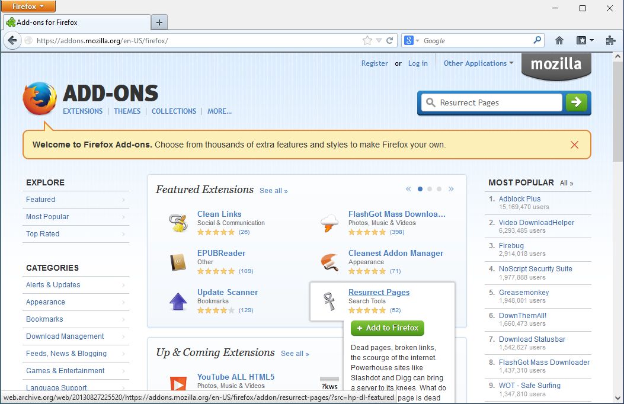Submit search with the green arrow button

pyautogui.click(x=576, y=102)
